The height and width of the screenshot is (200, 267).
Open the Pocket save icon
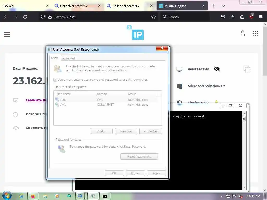point(223,17)
